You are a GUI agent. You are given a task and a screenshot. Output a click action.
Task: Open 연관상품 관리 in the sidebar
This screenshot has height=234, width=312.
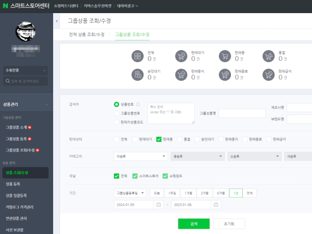16,218
